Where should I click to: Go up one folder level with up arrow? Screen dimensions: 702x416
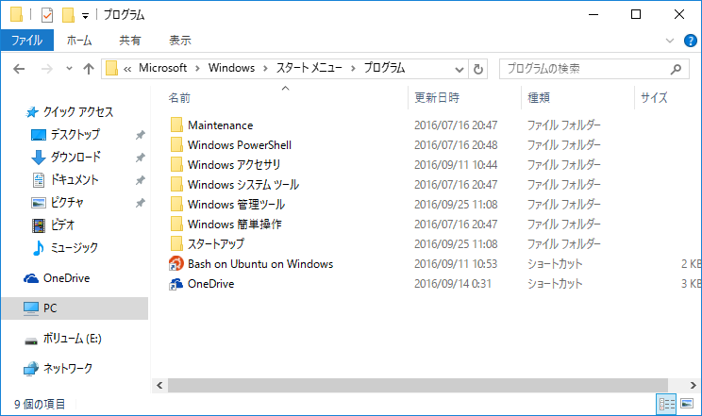[x=89, y=69]
